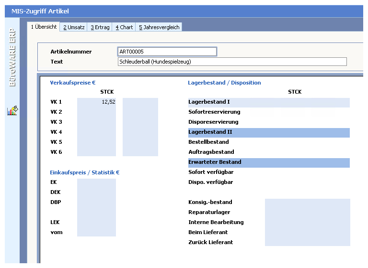Image resolution: width=368 pixels, height=268 pixels.
Task: Select the Lagerbestand II row
Action: (268, 132)
